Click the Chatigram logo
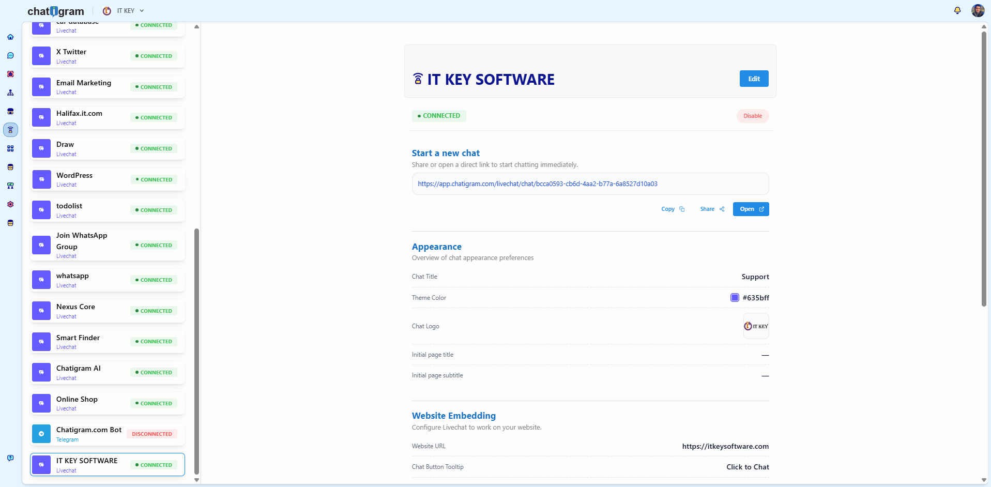 point(56,11)
